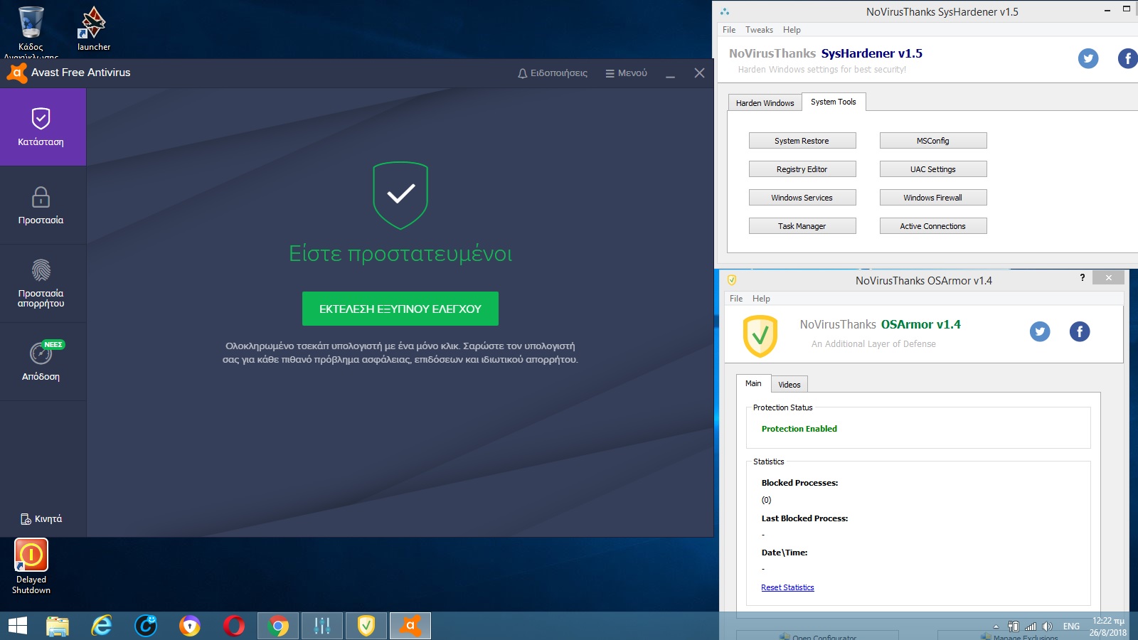This screenshot has width=1138, height=640.
Task: Click the Twitter icon in SysHardener
Action: tap(1088, 58)
